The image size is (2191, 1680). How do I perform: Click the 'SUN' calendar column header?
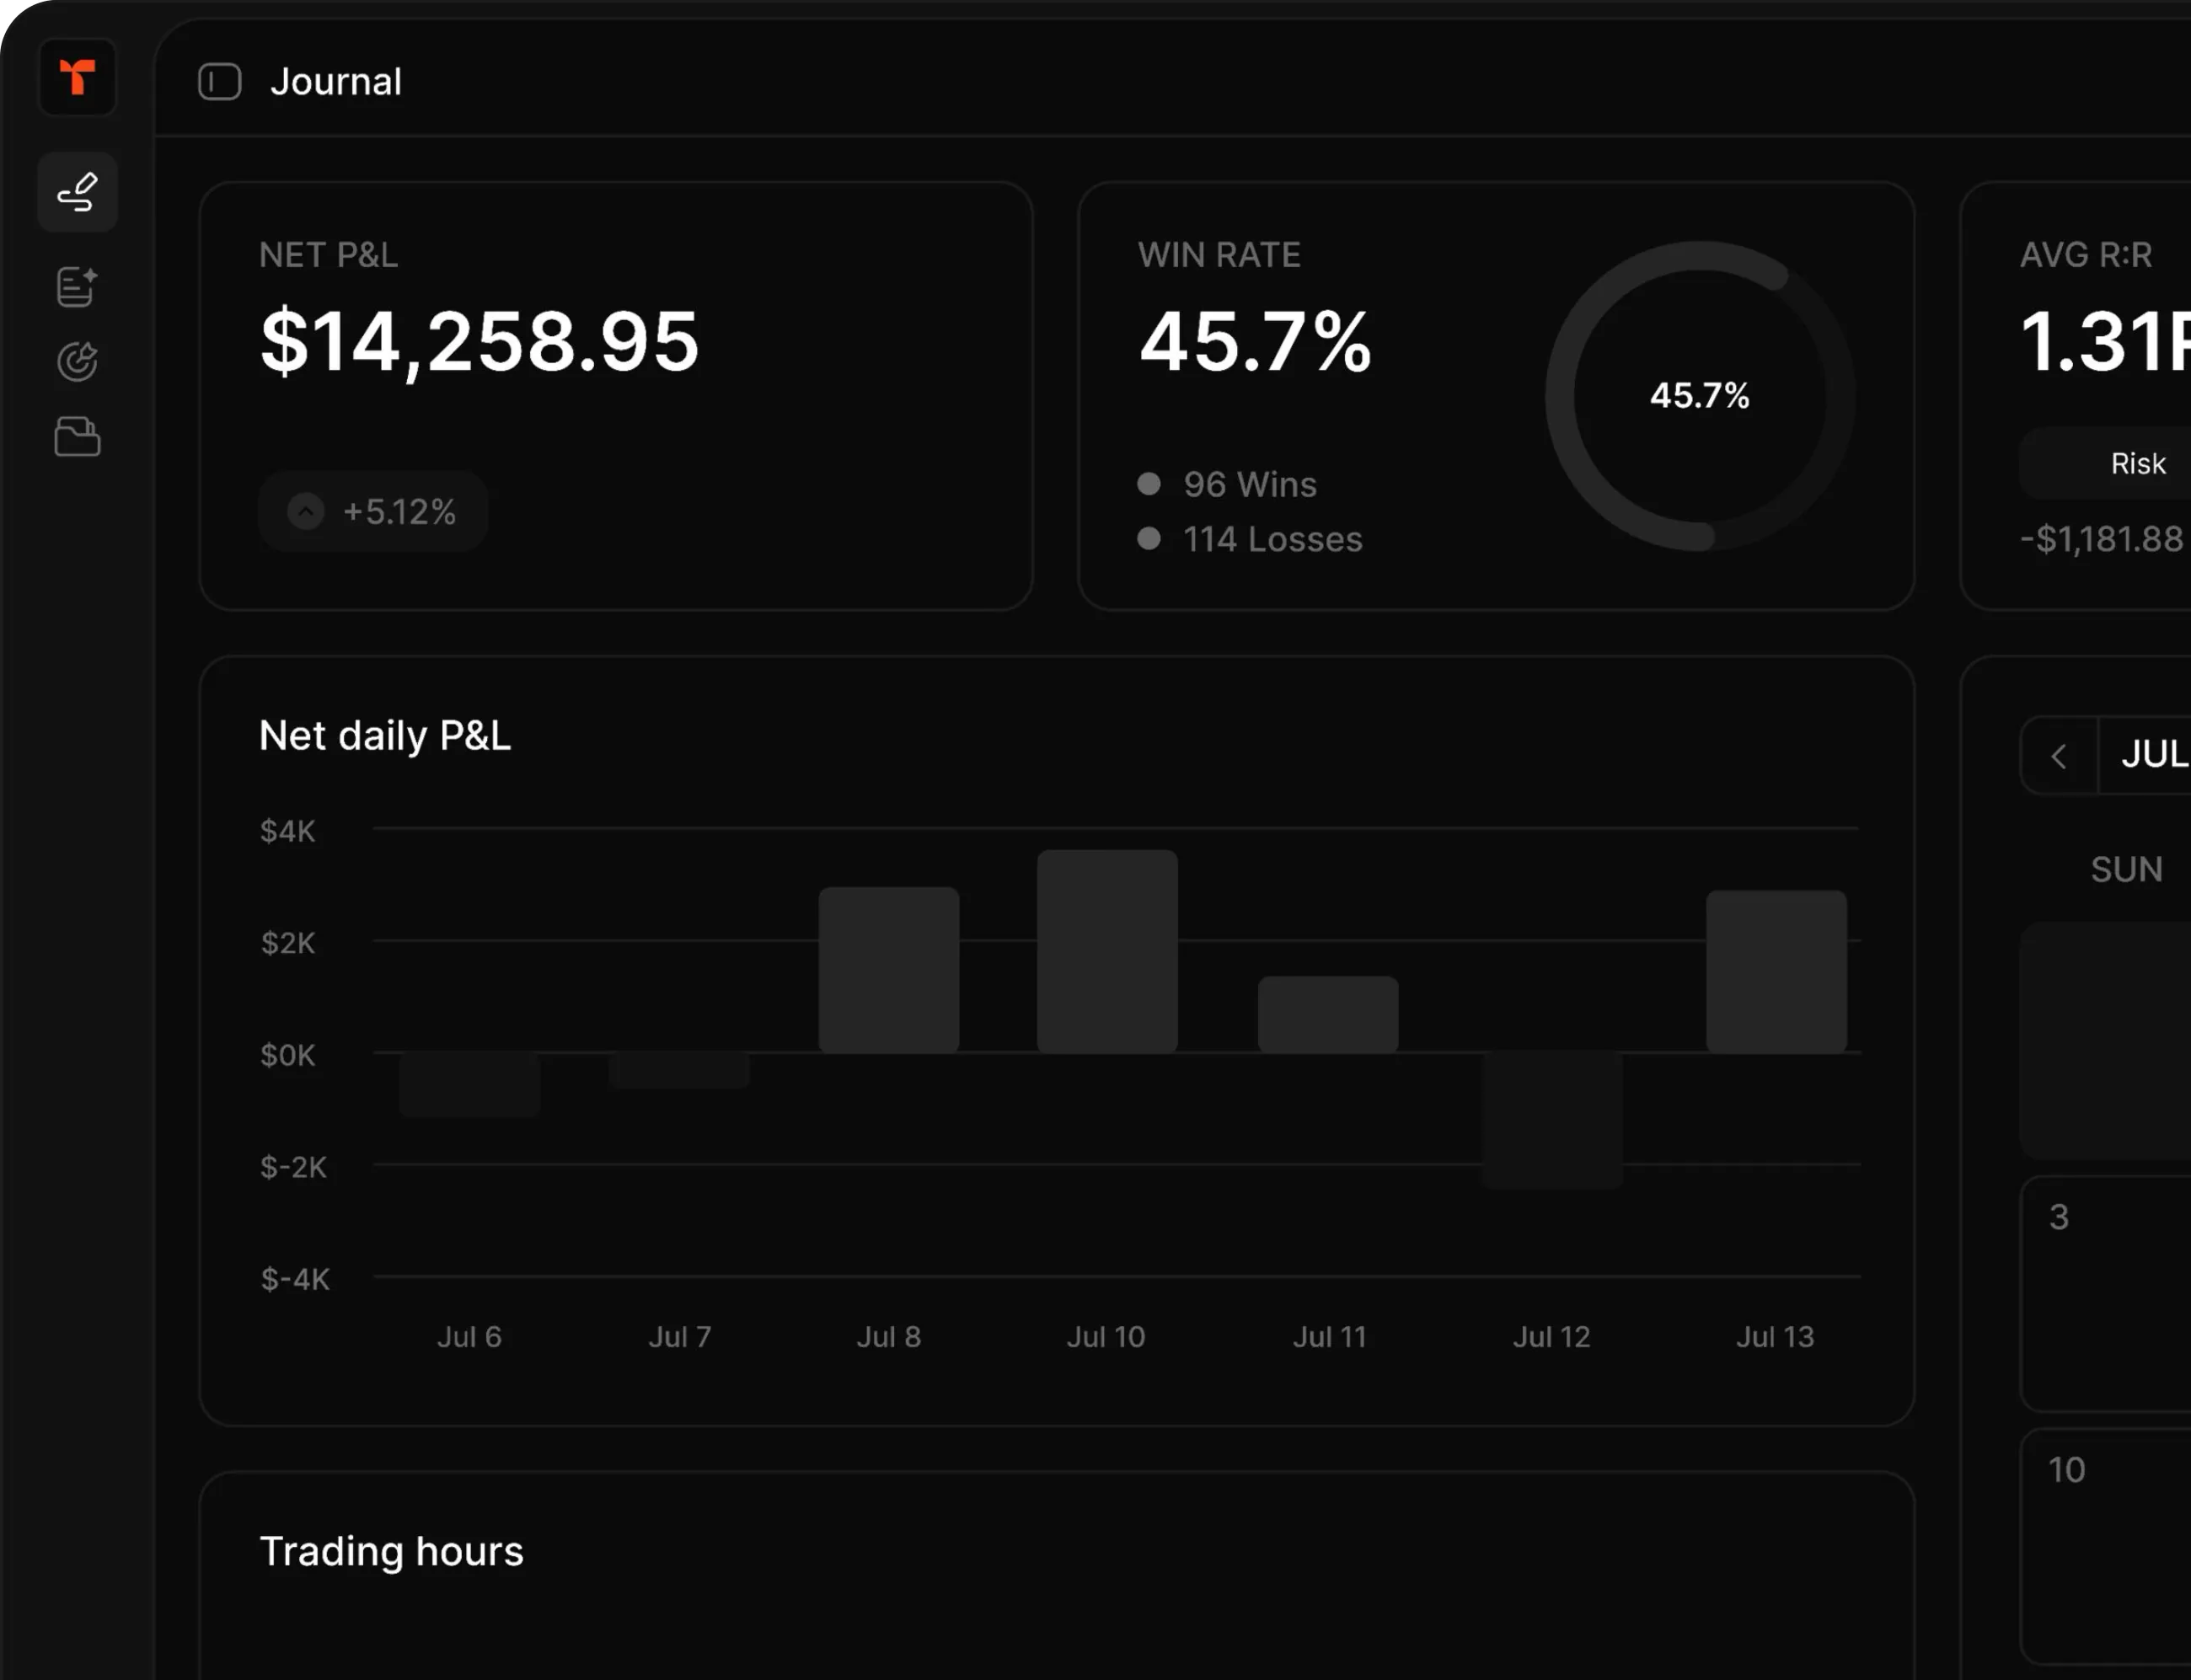point(2127,870)
